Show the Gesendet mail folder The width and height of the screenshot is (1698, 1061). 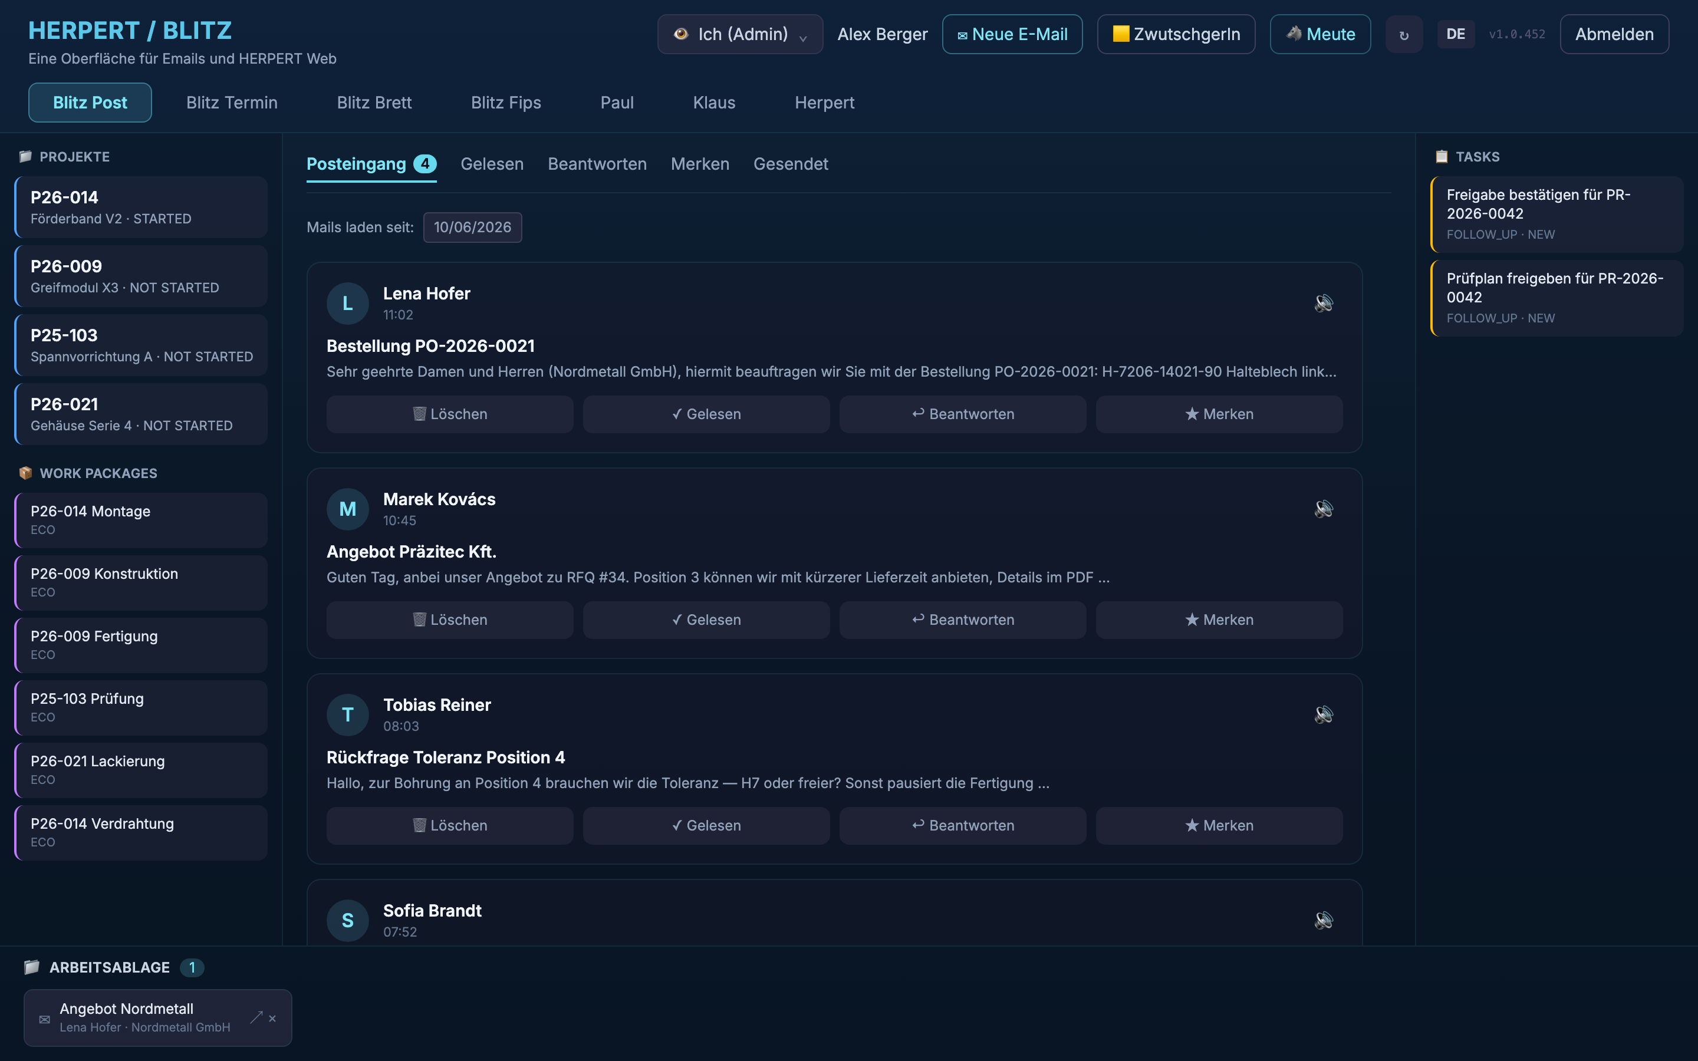pyautogui.click(x=791, y=164)
